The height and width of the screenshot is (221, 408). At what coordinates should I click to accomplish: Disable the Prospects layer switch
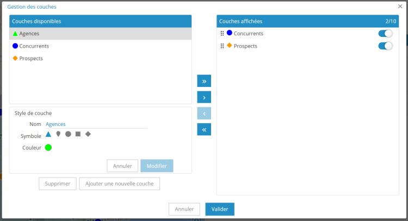[x=385, y=46]
